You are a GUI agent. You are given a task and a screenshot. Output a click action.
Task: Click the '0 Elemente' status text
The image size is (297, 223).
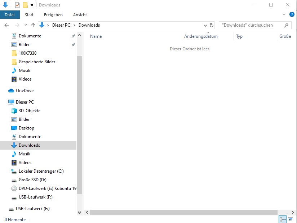[15, 220]
